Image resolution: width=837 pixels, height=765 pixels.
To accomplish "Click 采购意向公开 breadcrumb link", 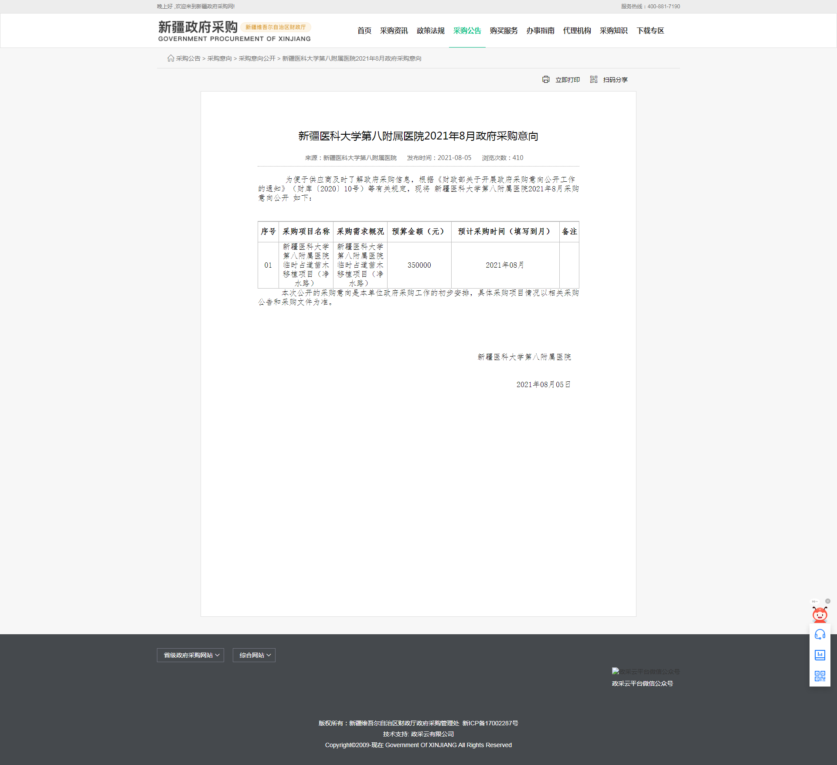I will pos(257,58).
